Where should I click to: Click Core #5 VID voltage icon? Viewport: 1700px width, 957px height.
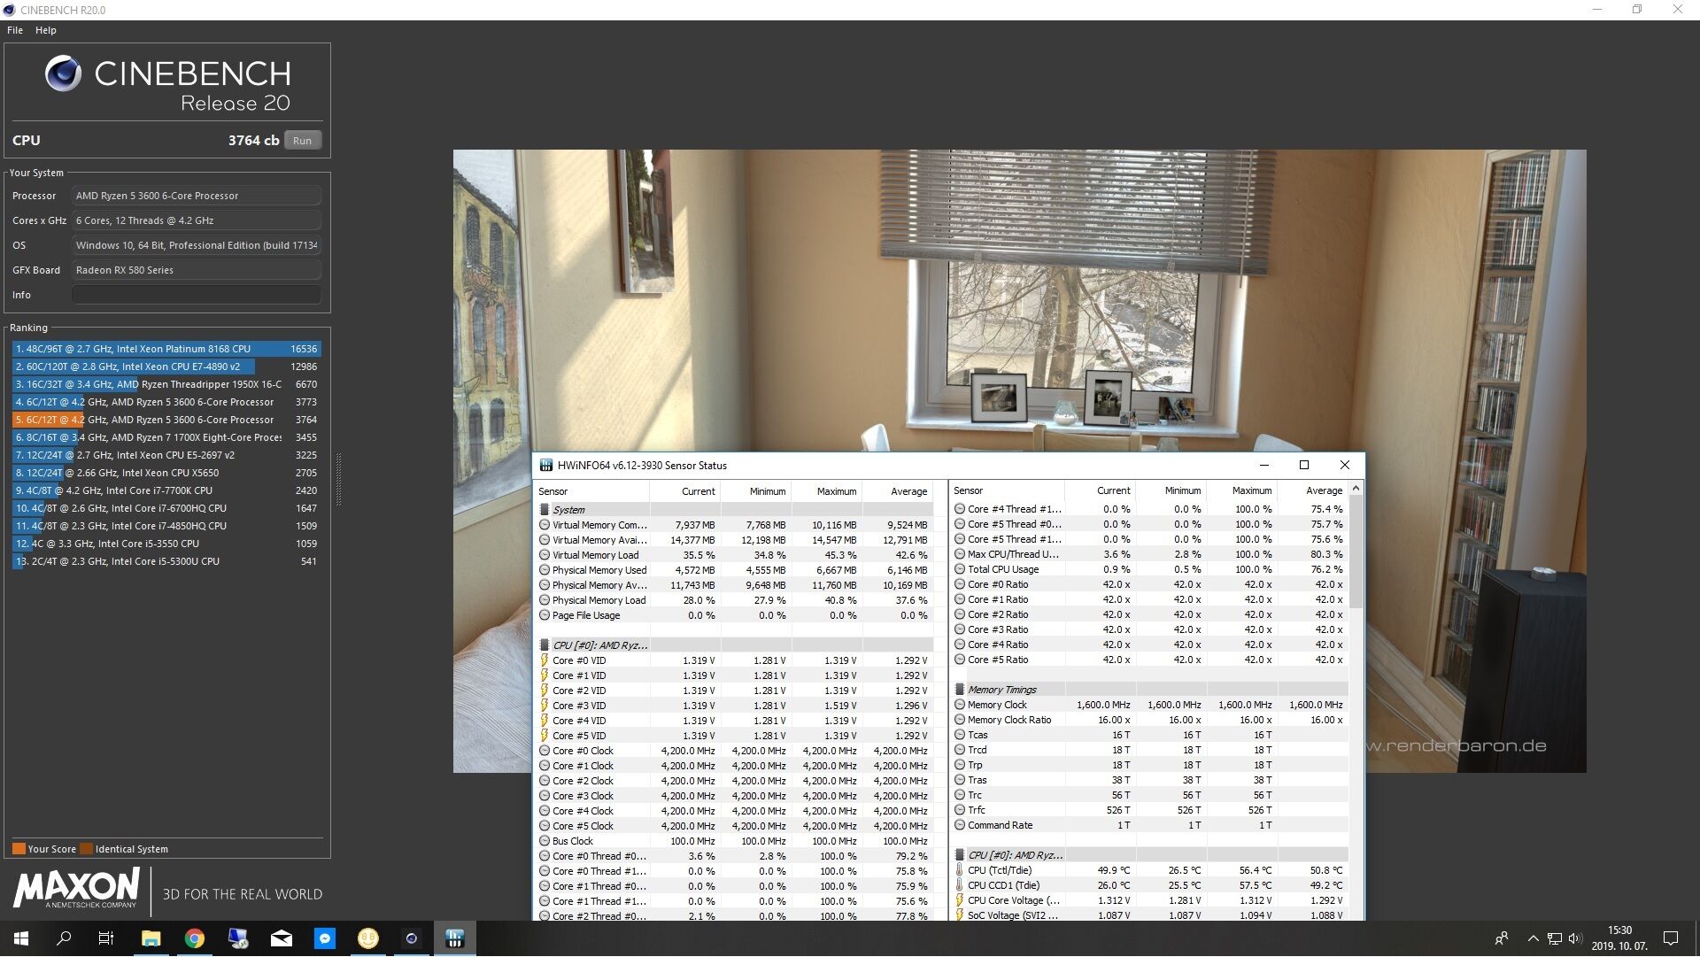point(545,736)
